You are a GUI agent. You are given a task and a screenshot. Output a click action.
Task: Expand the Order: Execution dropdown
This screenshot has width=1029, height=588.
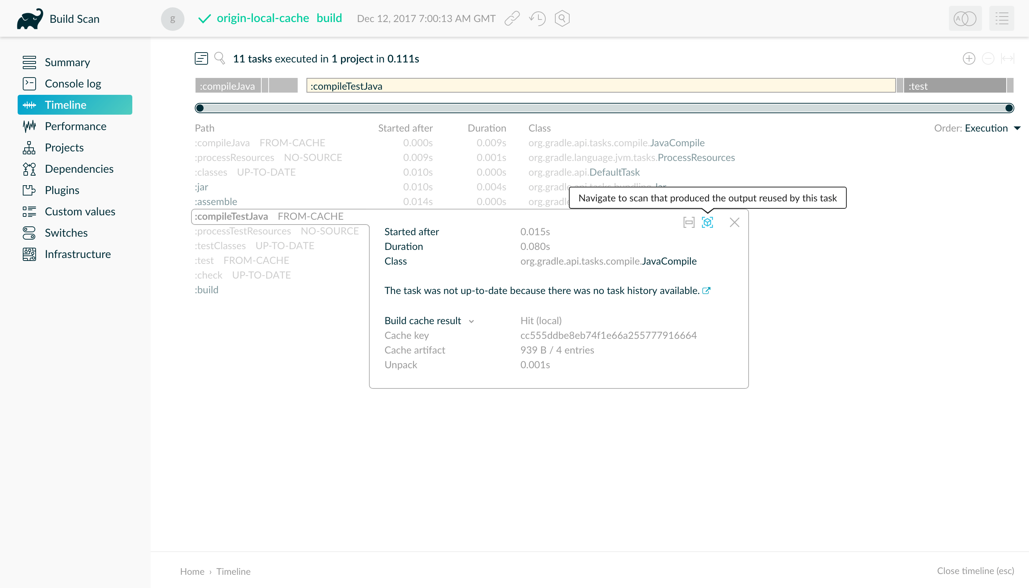point(986,128)
